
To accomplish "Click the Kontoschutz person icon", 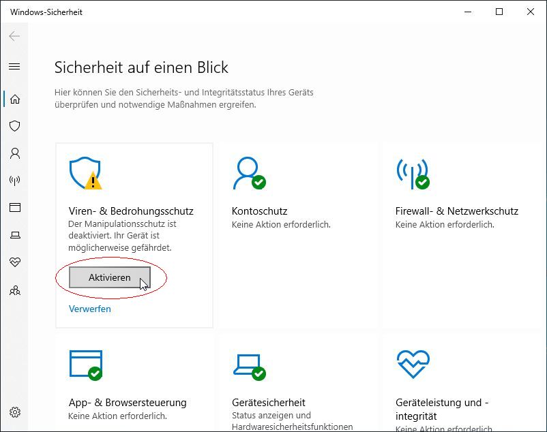I will [x=249, y=173].
